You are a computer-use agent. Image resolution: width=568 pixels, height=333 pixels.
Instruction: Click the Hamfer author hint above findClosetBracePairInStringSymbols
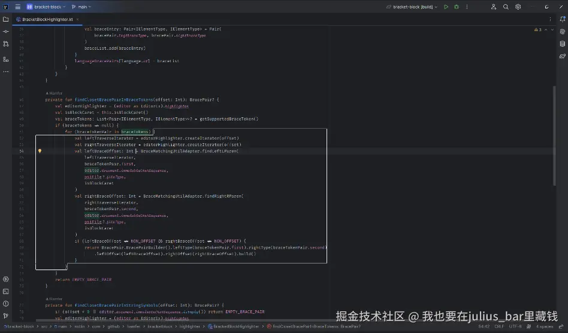[x=54, y=299]
